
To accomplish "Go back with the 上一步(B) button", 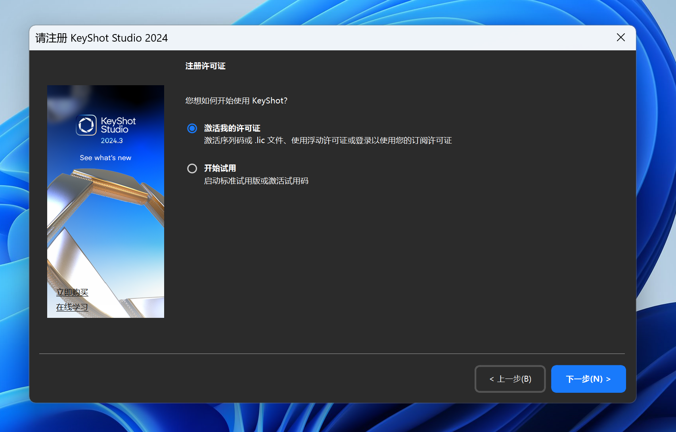I will 510,379.
